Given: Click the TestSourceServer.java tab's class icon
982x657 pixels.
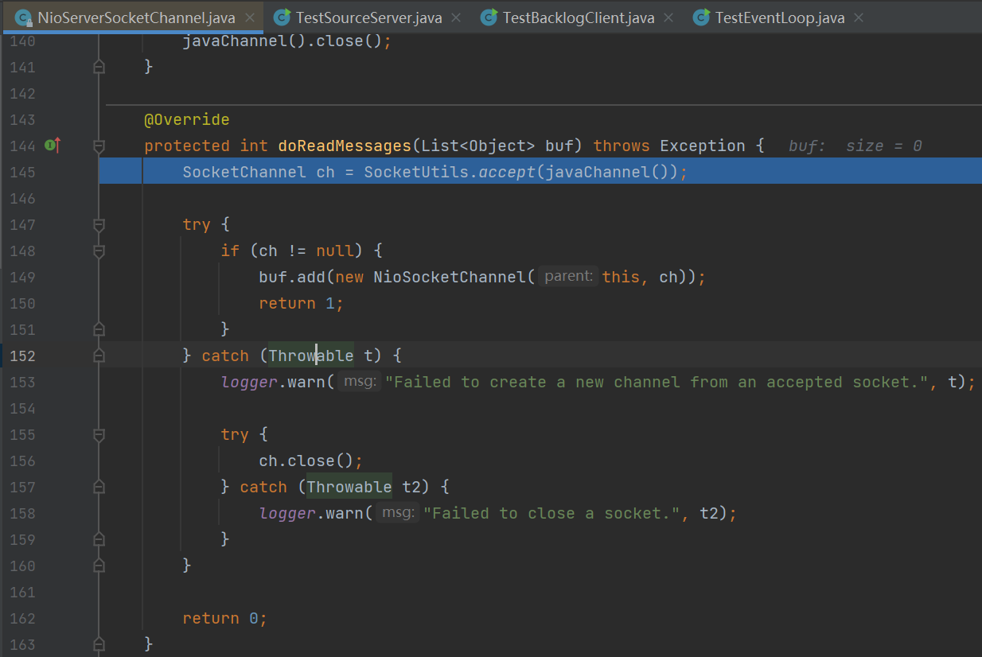Looking at the screenshot, I should (281, 17).
